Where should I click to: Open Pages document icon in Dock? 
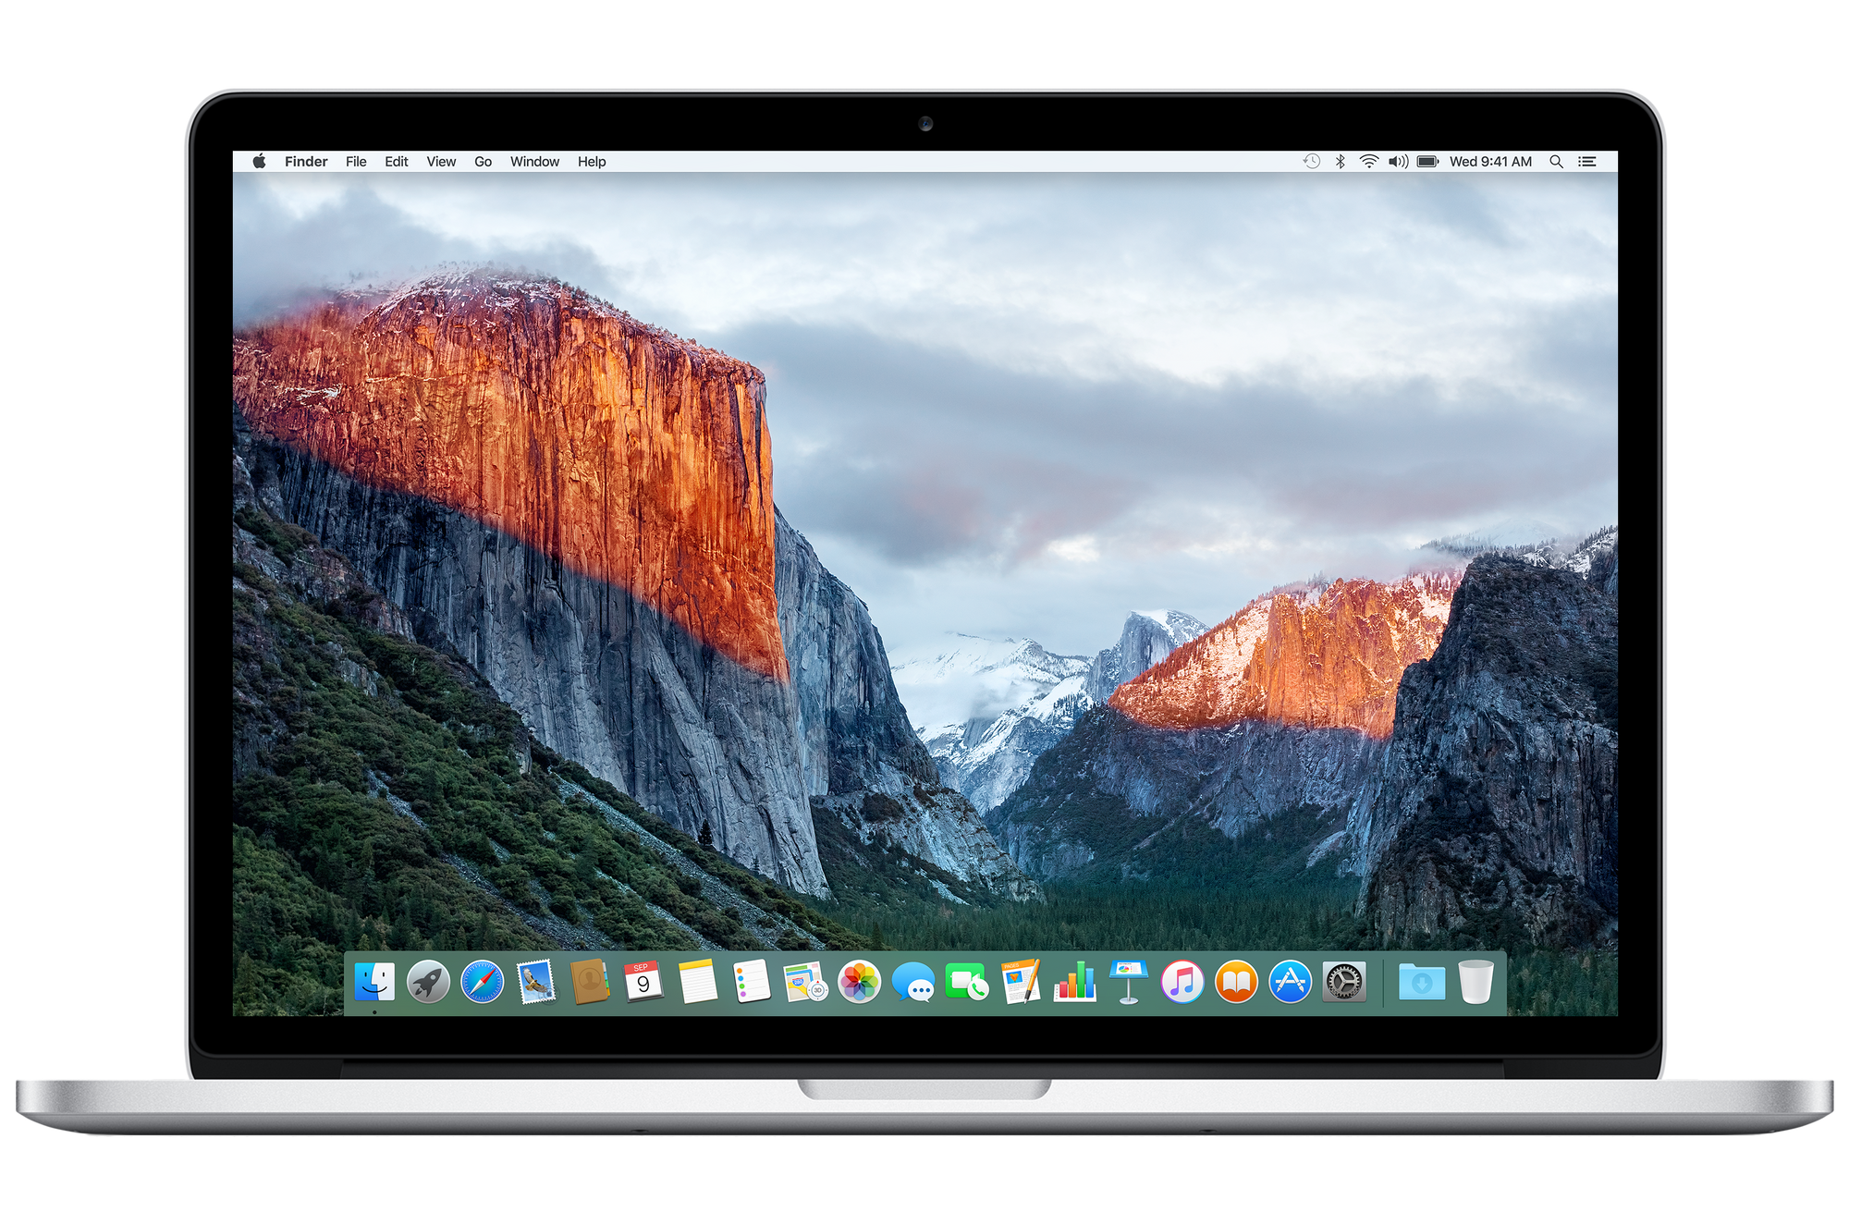pos(1021,982)
